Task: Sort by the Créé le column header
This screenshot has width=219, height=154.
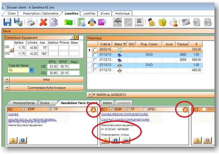Action: click(x=105, y=44)
